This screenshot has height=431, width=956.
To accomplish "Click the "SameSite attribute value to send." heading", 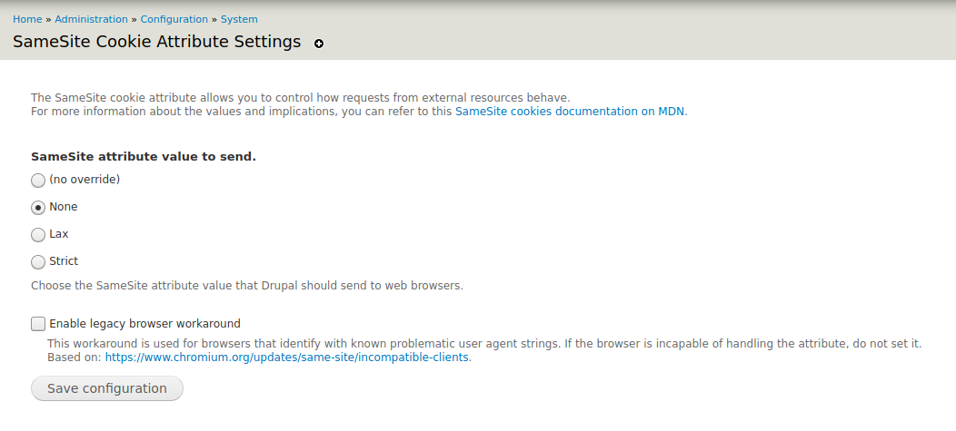I will [x=144, y=156].
